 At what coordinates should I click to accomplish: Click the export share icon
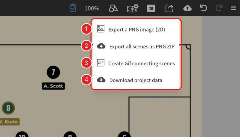[x=169, y=8]
